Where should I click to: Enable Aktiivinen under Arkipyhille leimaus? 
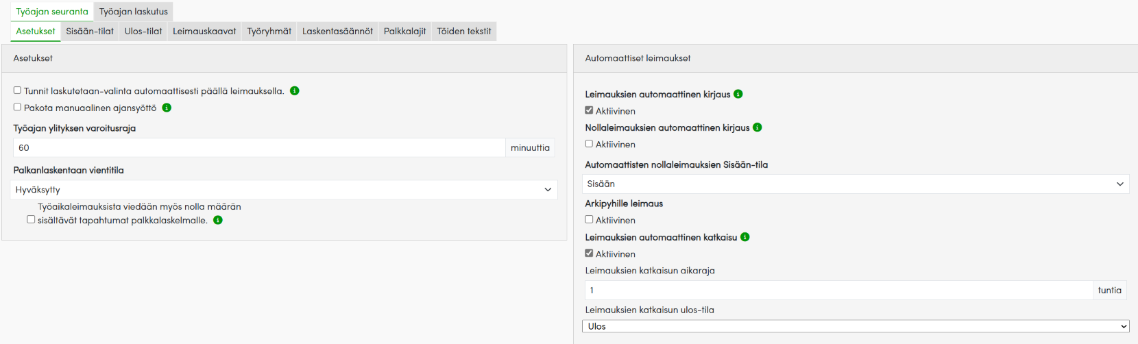click(589, 219)
